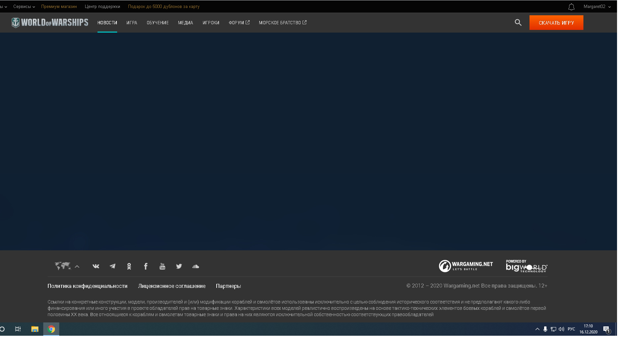Viewport: 639px width, 359px height.
Task: Click the microphone tray icon
Action: 545,329
